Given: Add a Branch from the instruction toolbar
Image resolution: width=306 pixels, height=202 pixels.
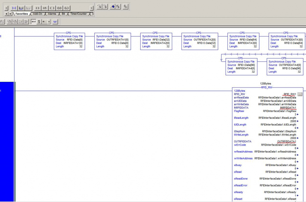Looking at the screenshot, I should click(x=21, y=8).
